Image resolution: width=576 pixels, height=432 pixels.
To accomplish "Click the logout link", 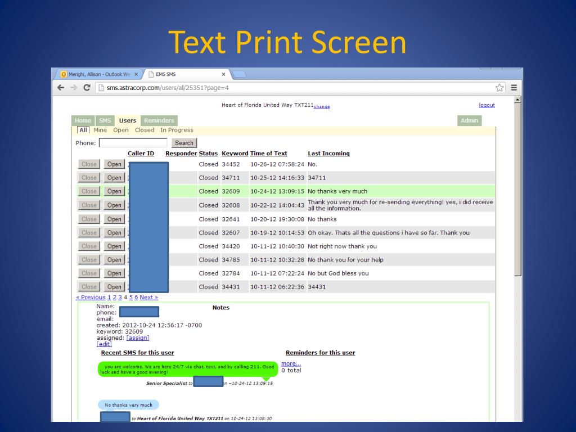I will click(x=487, y=105).
